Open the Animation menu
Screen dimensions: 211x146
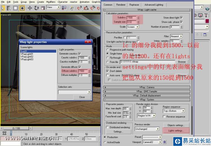click(84, 2)
